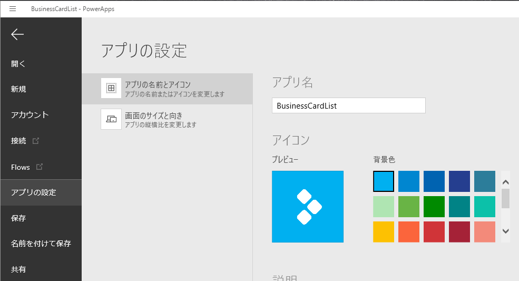Pick the light green swatch
The width and height of the screenshot is (519, 281).
click(409, 207)
